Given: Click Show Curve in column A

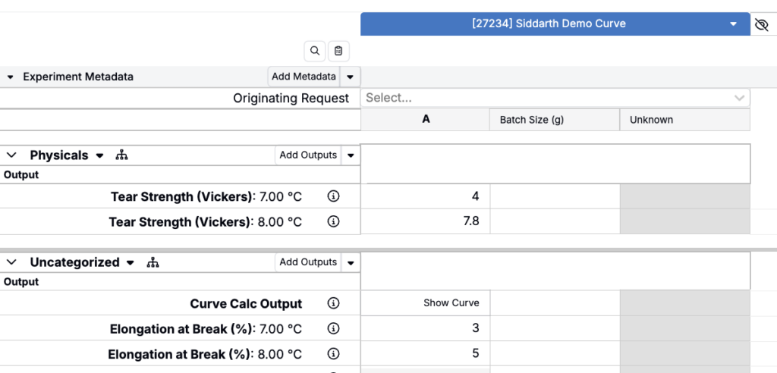Looking at the screenshot, I should click(x=451, y=303).
